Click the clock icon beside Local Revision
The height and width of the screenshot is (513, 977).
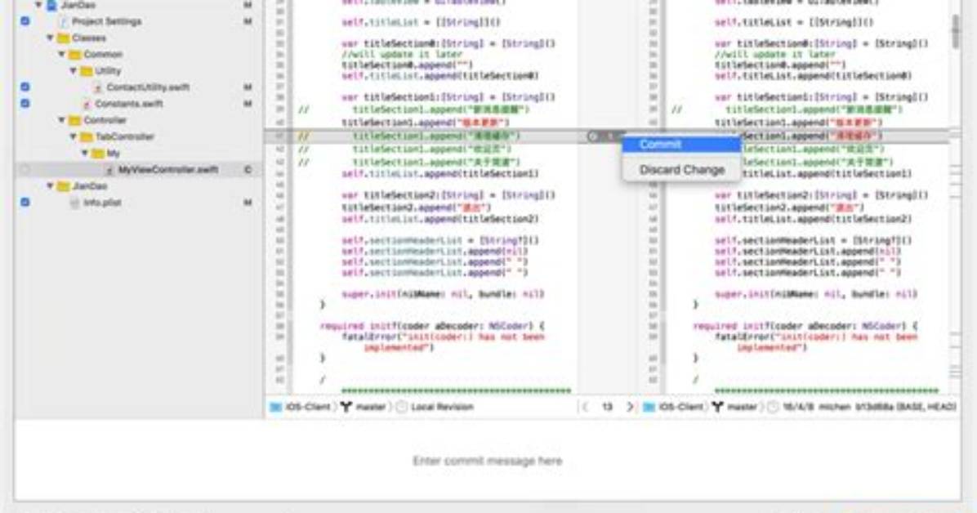point(402,407)
